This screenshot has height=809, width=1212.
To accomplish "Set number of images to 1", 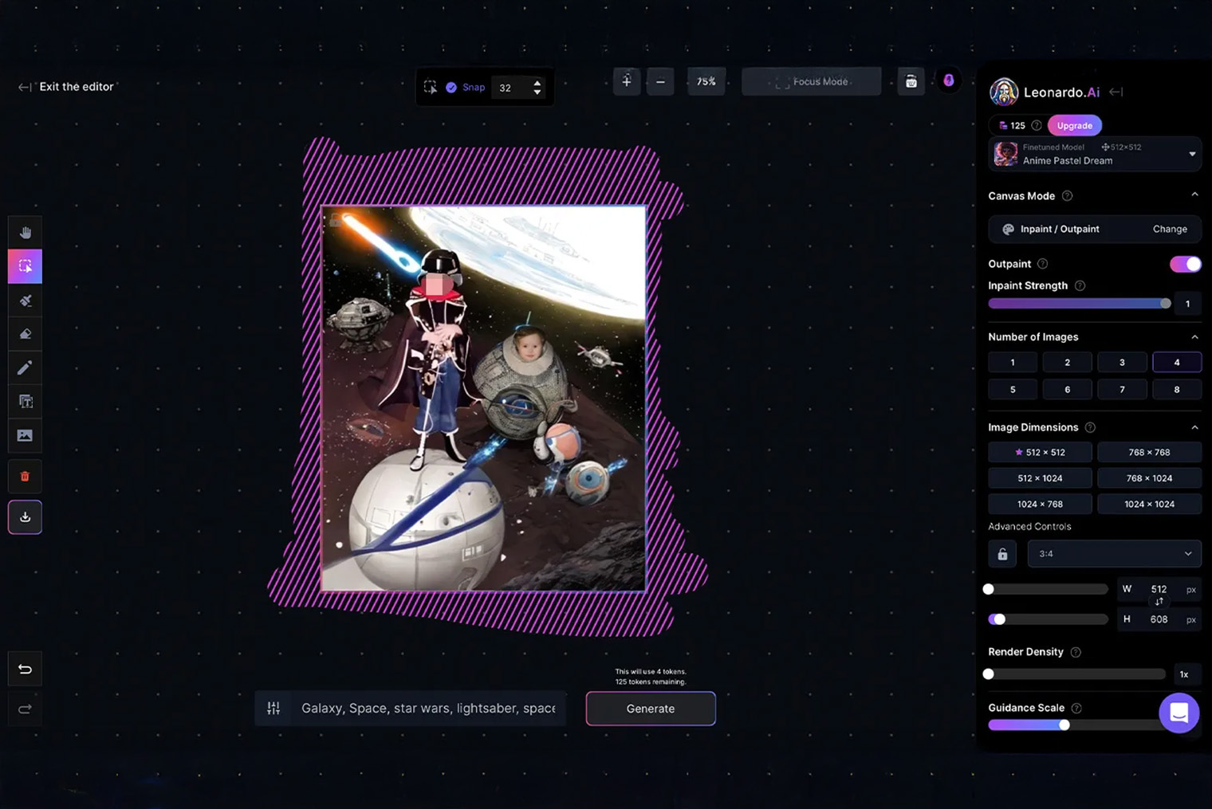I will coord(1013,363).
